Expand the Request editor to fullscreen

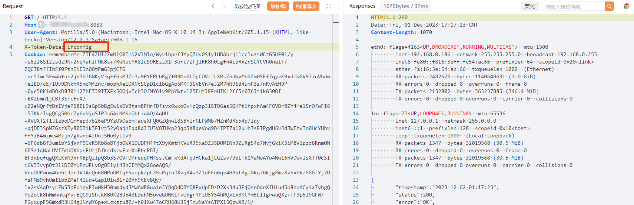329,6
